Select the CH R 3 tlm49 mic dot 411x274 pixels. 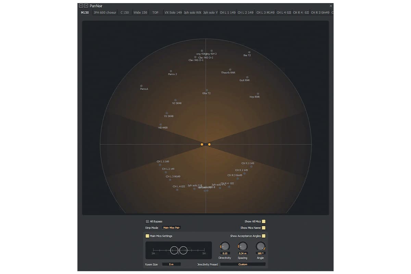click(x=238, y=178)
